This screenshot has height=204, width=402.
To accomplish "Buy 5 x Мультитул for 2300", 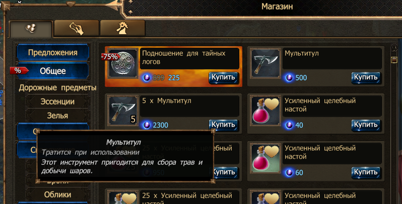I will [x=223, y=125].
